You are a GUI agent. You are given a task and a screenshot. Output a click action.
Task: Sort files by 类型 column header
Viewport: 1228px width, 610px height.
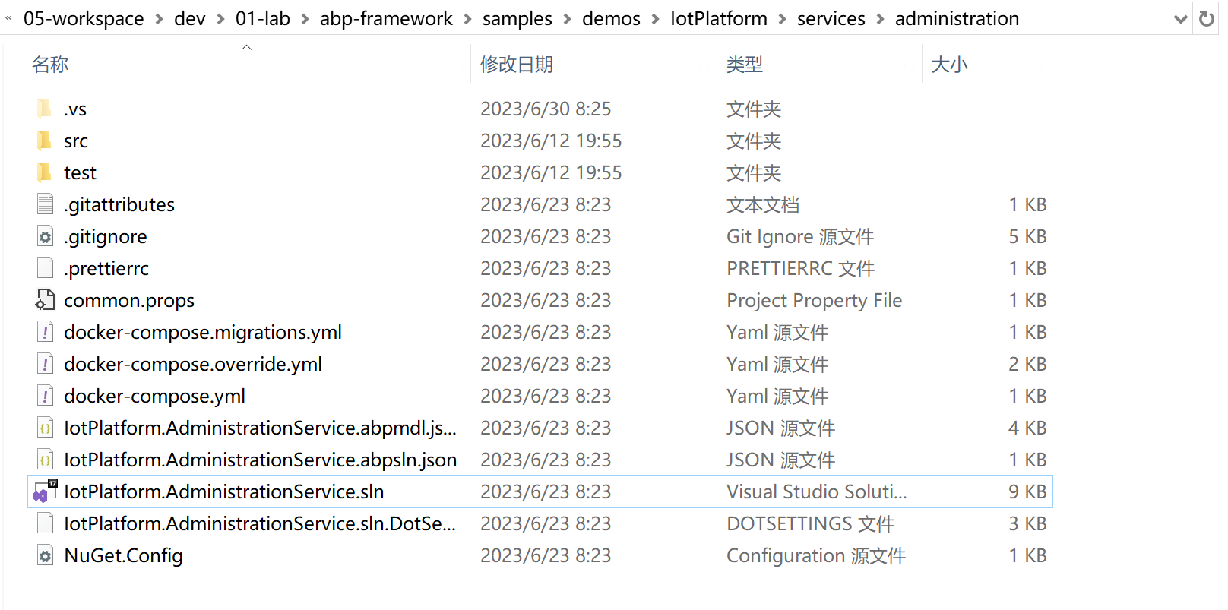745,65
